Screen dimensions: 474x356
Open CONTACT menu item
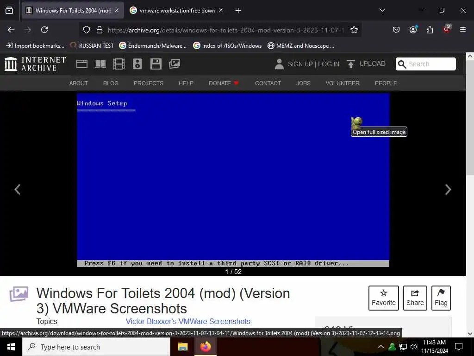click(268, 83)
